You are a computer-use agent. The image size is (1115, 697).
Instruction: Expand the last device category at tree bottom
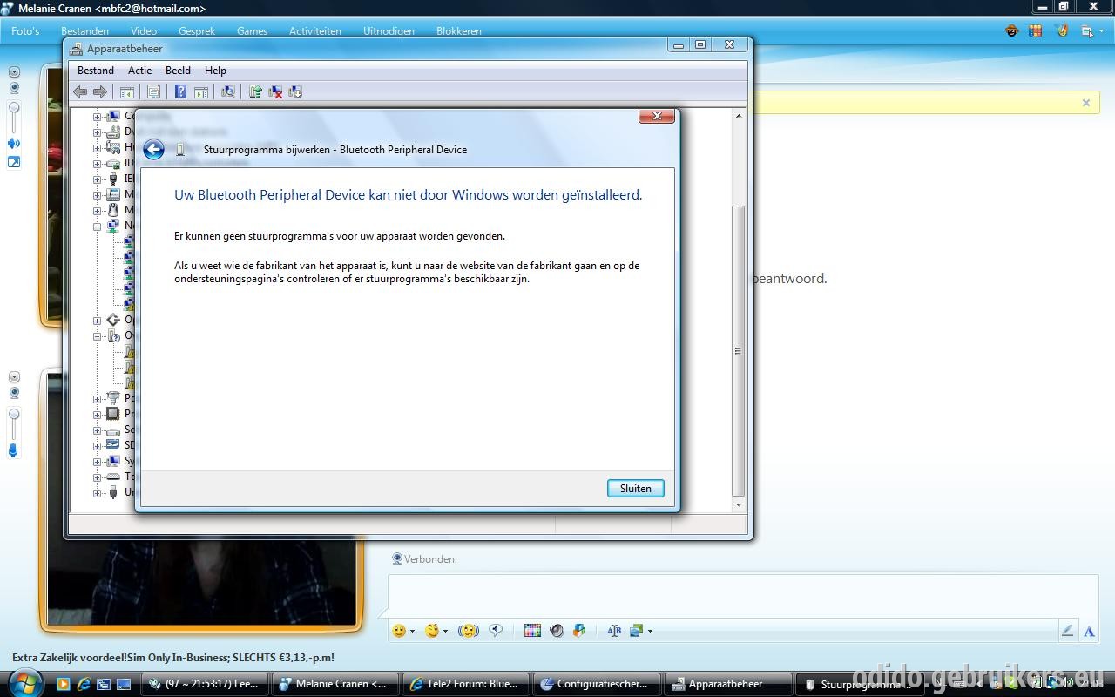98,492
